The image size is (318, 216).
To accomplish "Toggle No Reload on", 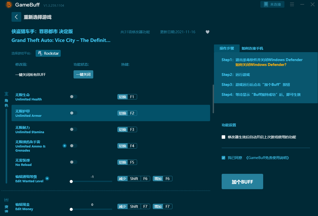I will coord(74,162).
